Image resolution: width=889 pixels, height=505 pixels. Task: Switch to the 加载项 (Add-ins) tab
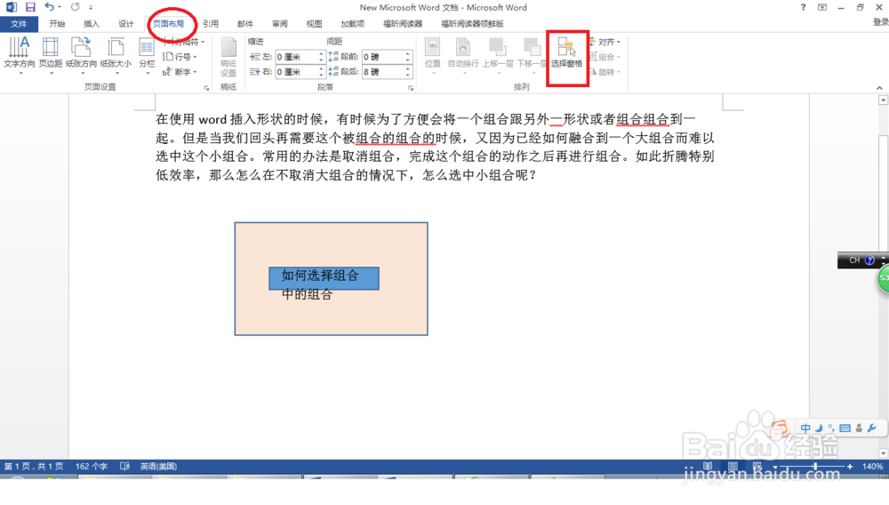[x=352, y=24]
